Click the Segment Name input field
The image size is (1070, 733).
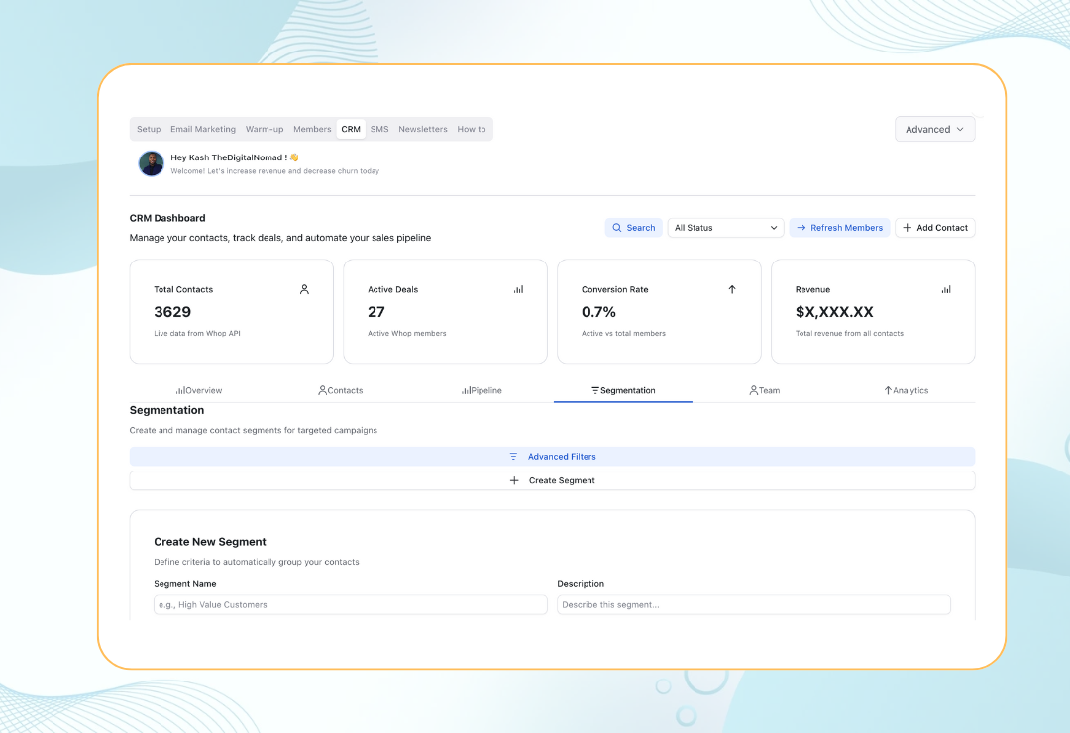tap(350, 604)
